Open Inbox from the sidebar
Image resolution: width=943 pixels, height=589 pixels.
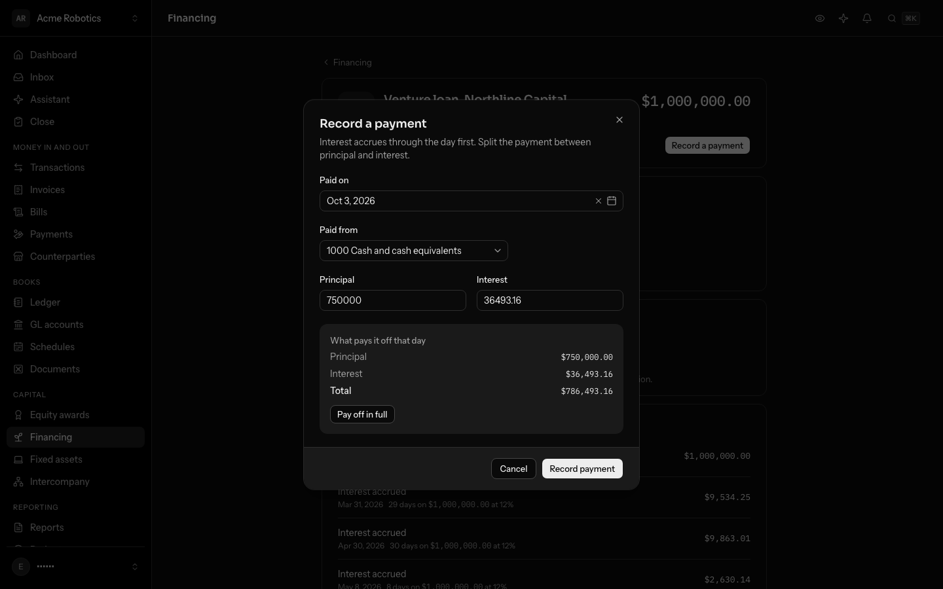(x=76, y=77)
